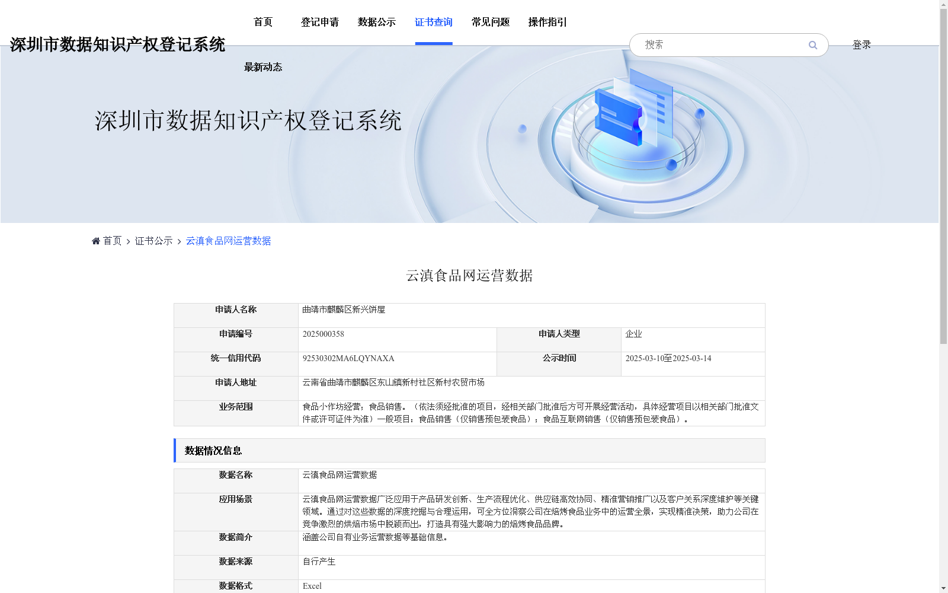Click the 数据格式 label cell
Screen dimensions: 948x593
coord(236,586)
